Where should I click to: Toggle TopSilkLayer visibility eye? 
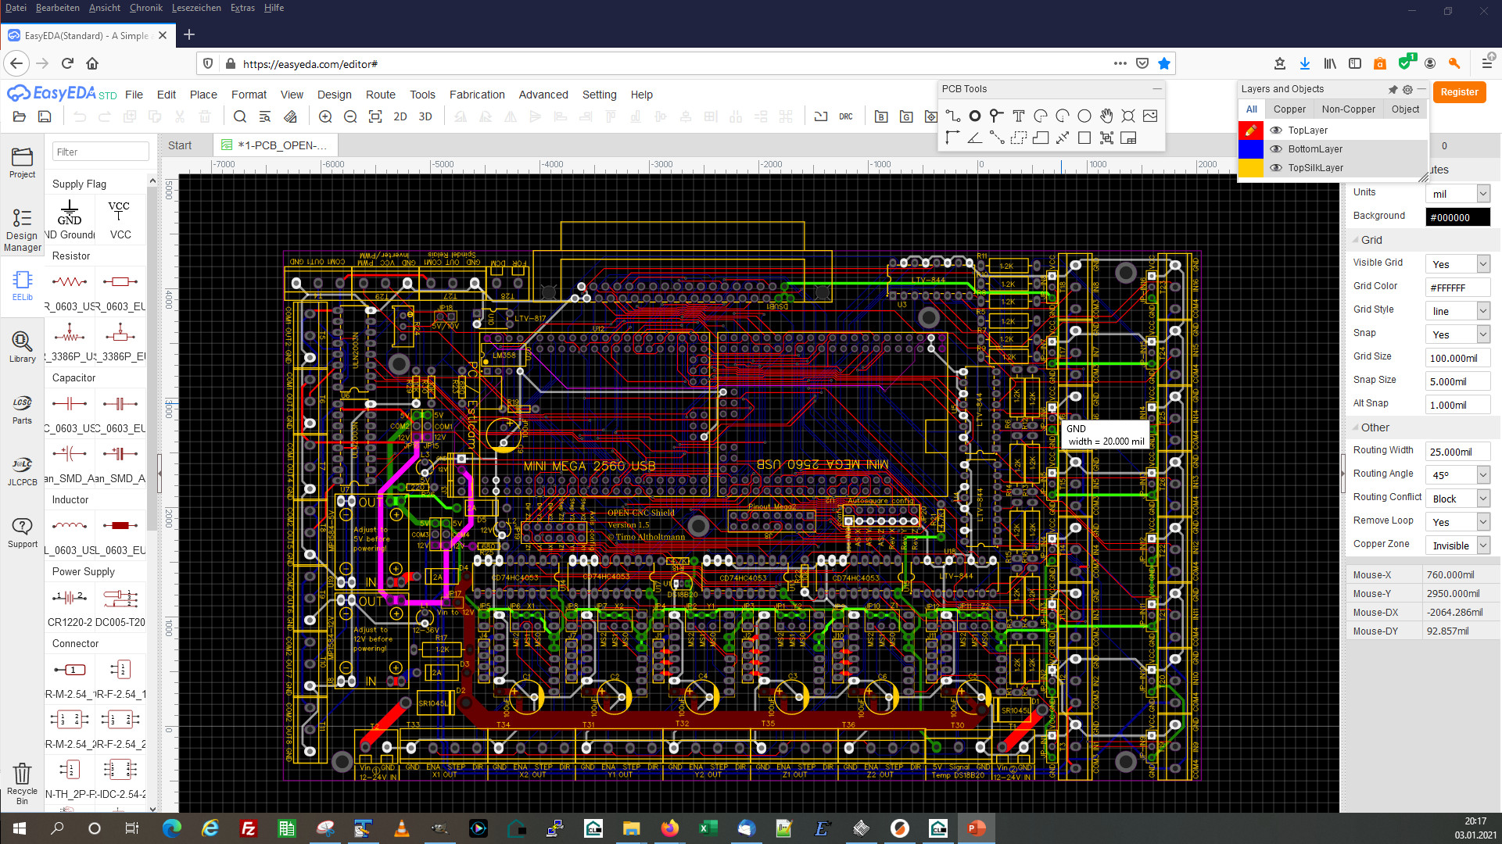[x=1276, y=168]
